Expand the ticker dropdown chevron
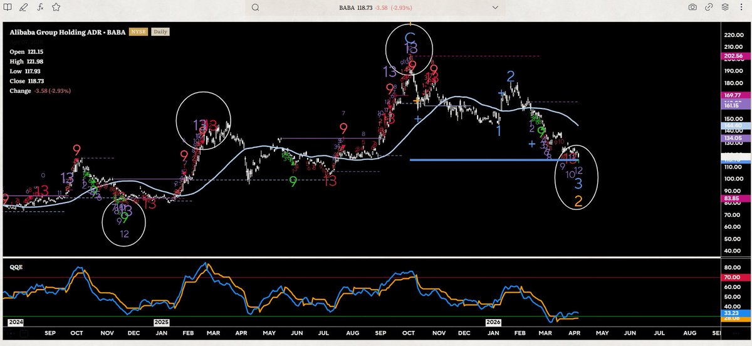Image resolution: width=752 pixels, height=346 pixels. (496, 8)
